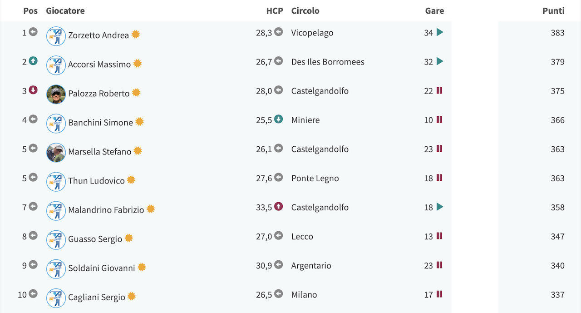Open player Thun Ludovico's name link
The height and width of the screenshot is (313, 581).
click(96, 181)
